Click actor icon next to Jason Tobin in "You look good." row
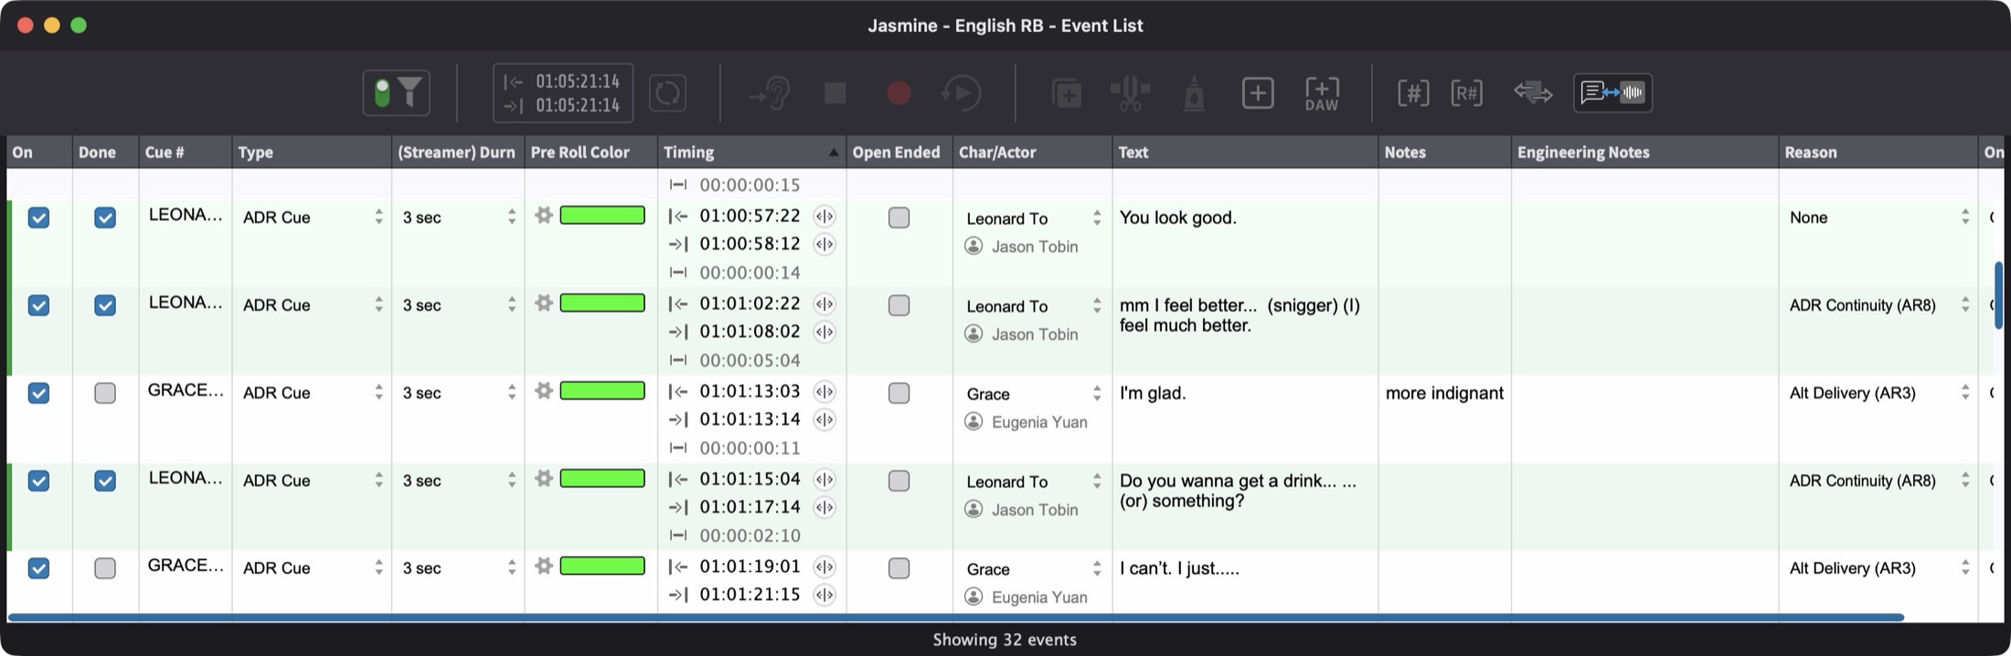The width and height of the screenshot is (2011, 656). point(974,246)
